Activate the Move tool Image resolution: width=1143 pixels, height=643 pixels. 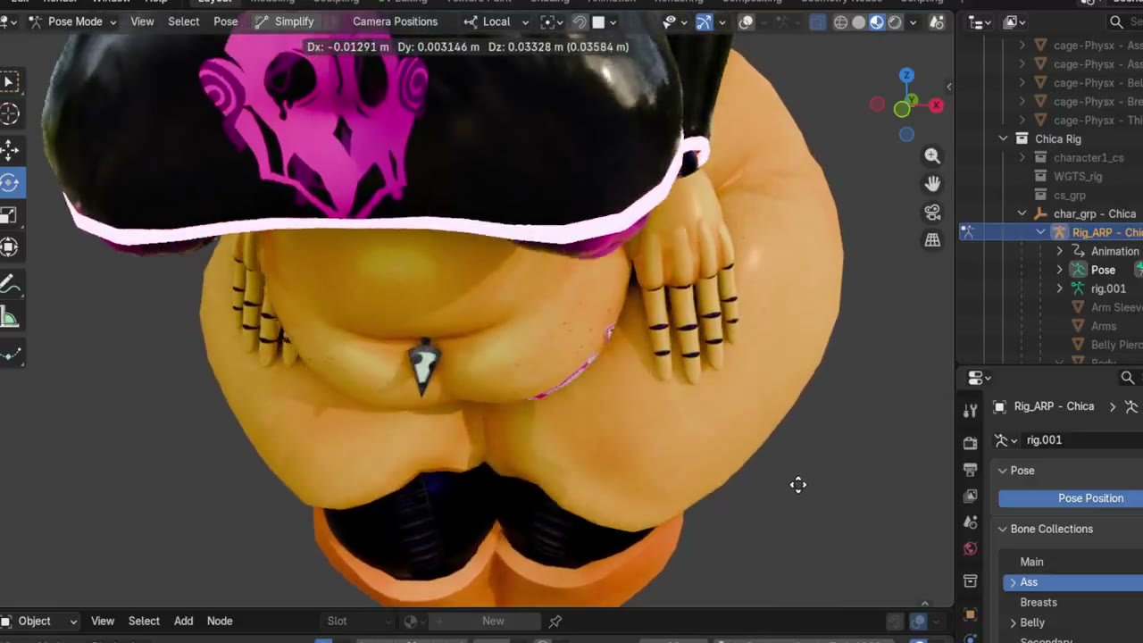[x=10, y=150]
